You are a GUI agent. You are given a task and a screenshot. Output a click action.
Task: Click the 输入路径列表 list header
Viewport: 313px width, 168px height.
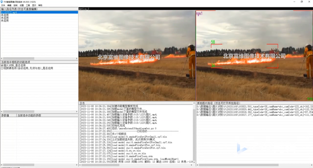coord(39,9)
